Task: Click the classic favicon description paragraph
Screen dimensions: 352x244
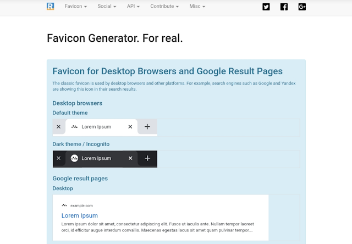Action: pos(174,86)
